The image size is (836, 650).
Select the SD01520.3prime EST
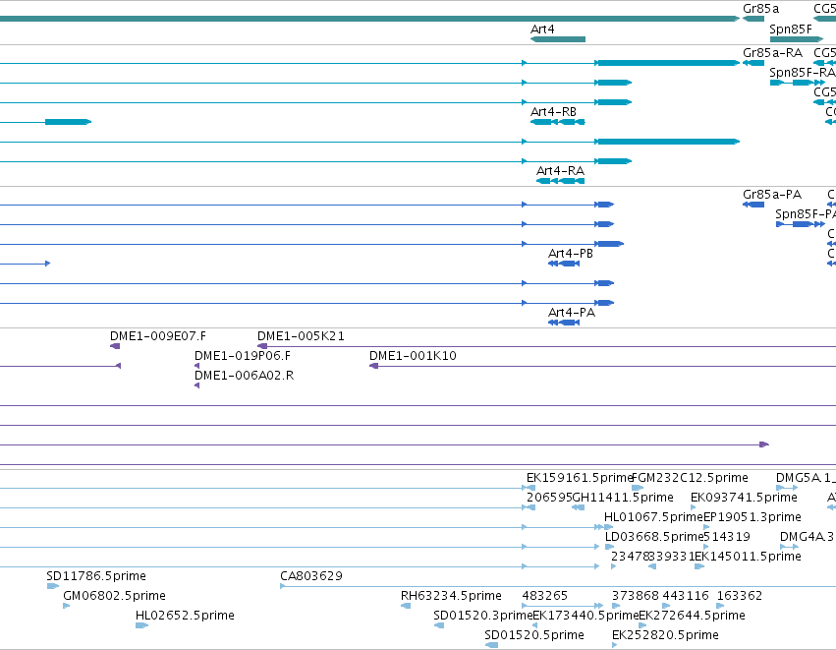[439, 625]
